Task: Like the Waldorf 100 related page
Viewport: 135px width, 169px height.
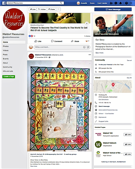Action: [x=128, y=135]
